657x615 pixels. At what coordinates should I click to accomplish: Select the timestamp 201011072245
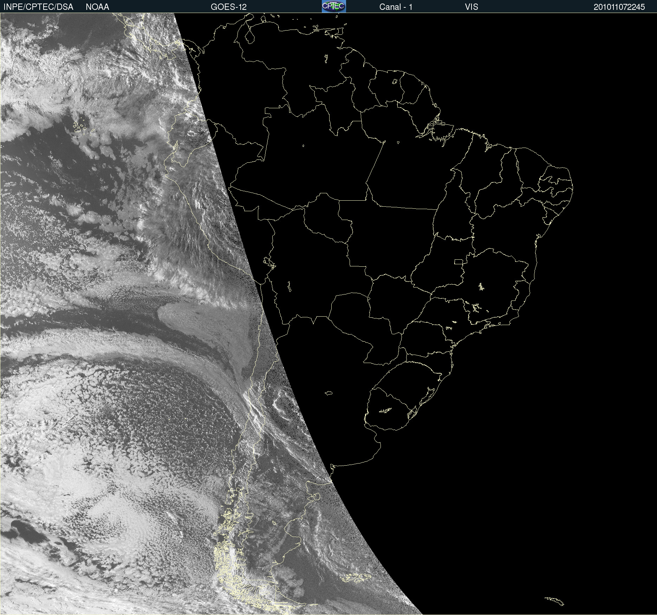point(619,7)
